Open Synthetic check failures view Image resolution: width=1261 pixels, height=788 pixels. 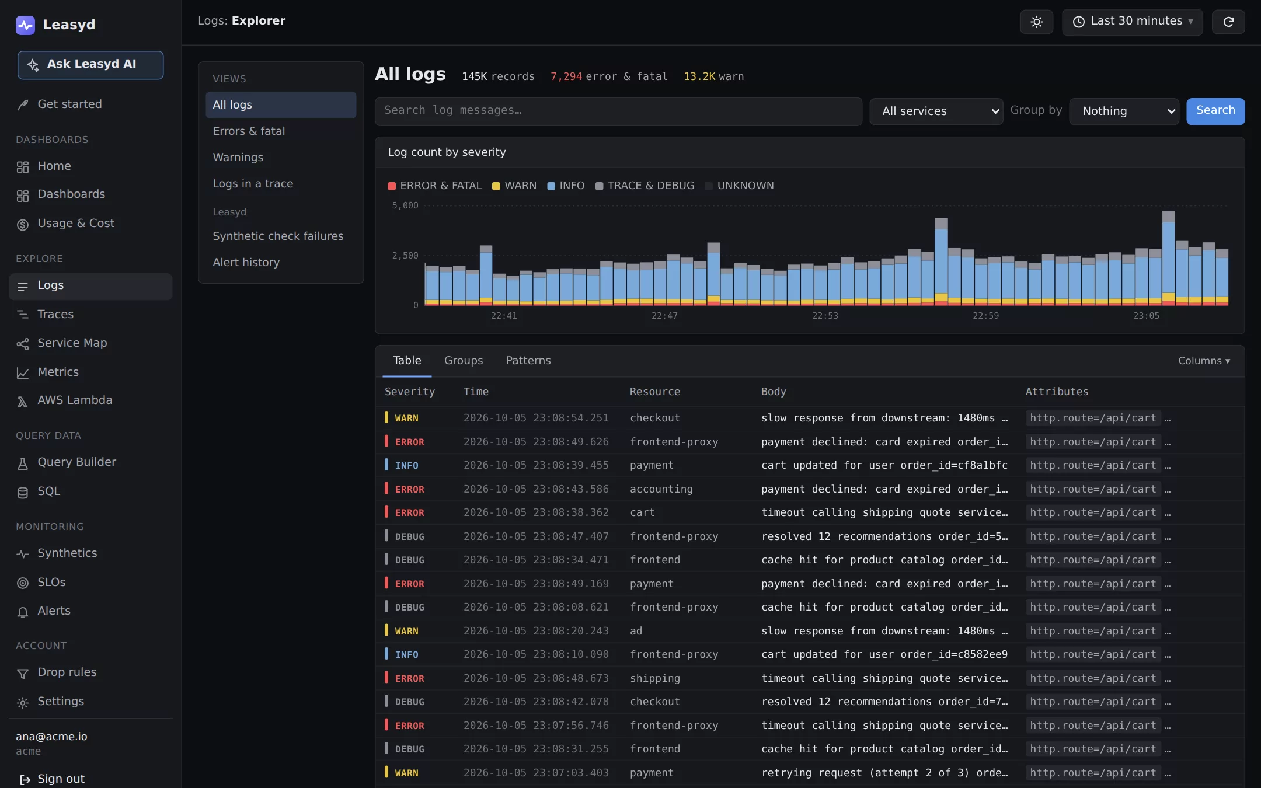coord(281,236)
